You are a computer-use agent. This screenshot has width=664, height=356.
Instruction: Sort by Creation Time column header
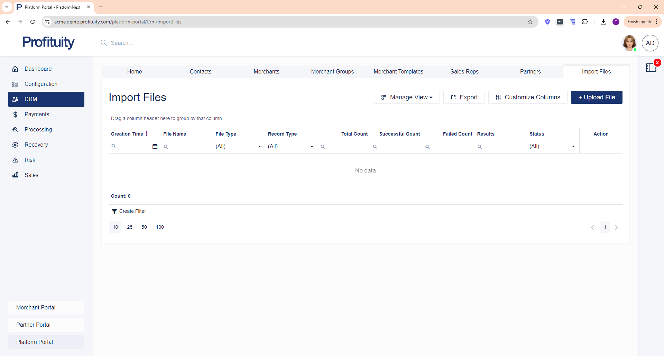coord(127,134)
